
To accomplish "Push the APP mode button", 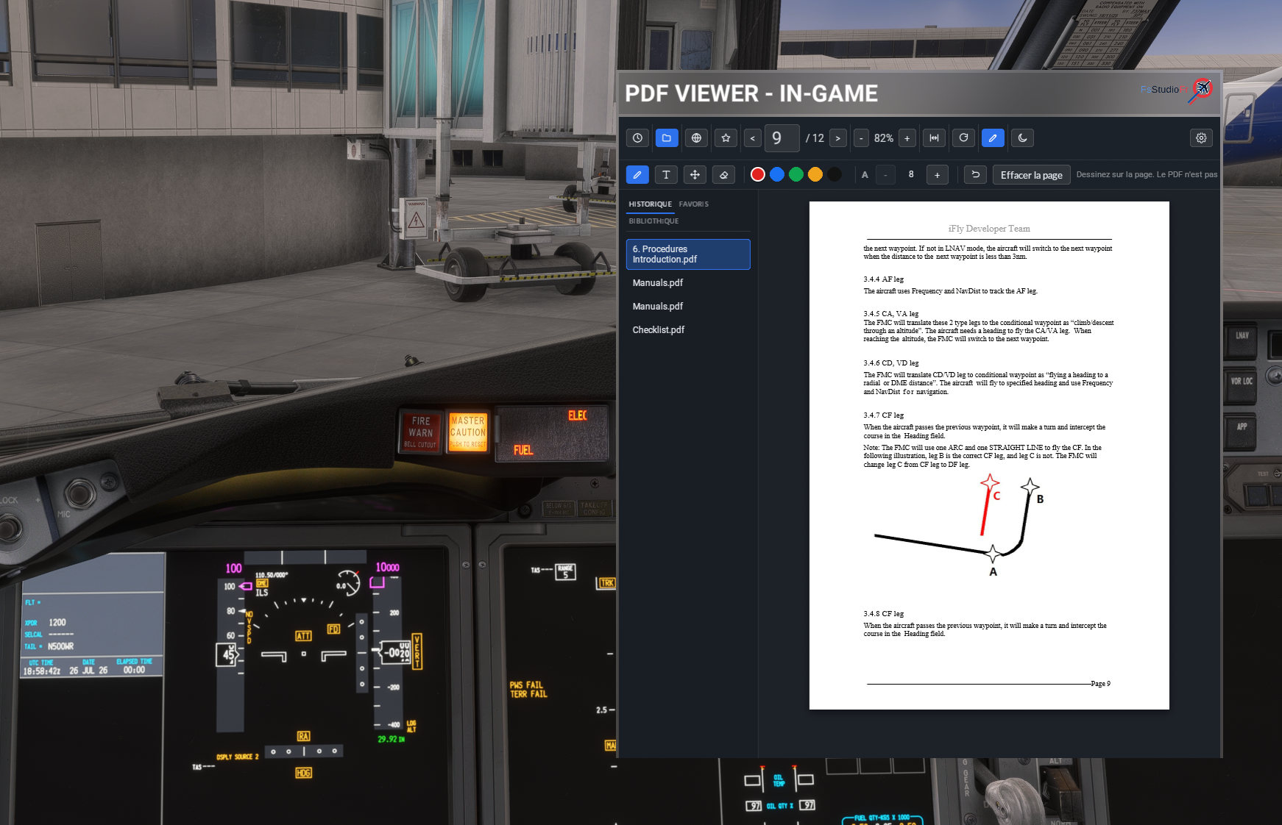I will click(1242, 427).
